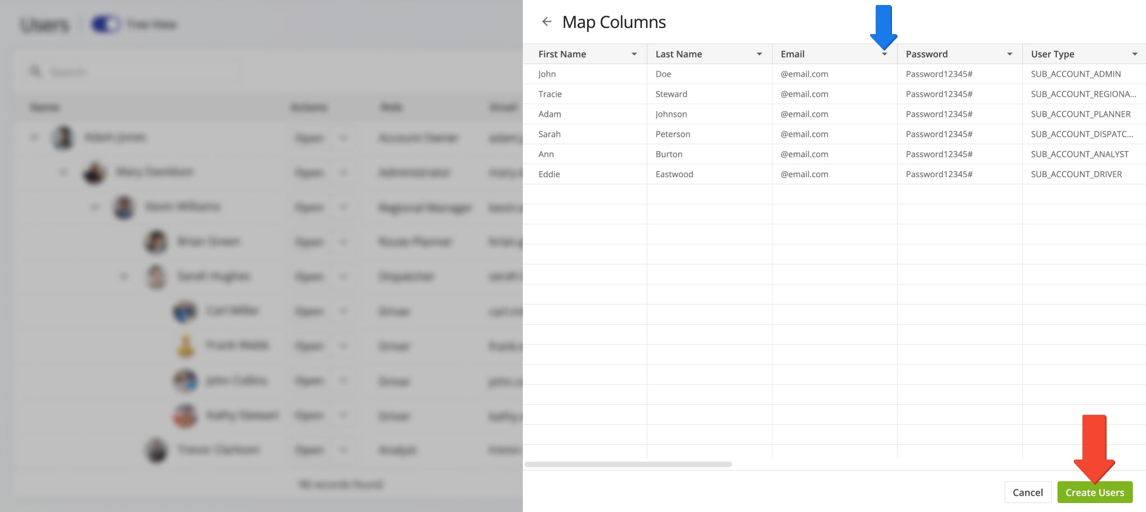Open the Analyst row's Open button
This screenshot has width=1146, height=512.
pos(309,450)
